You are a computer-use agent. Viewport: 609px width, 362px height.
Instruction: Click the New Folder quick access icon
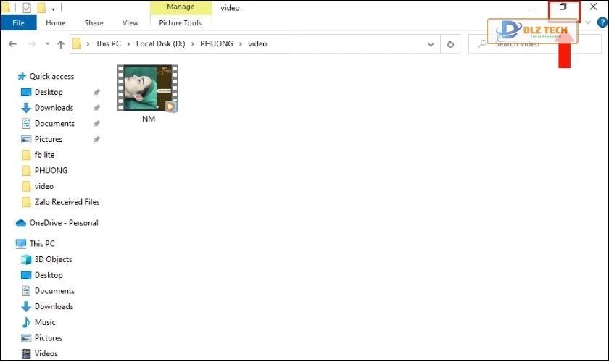coord(41,8)
